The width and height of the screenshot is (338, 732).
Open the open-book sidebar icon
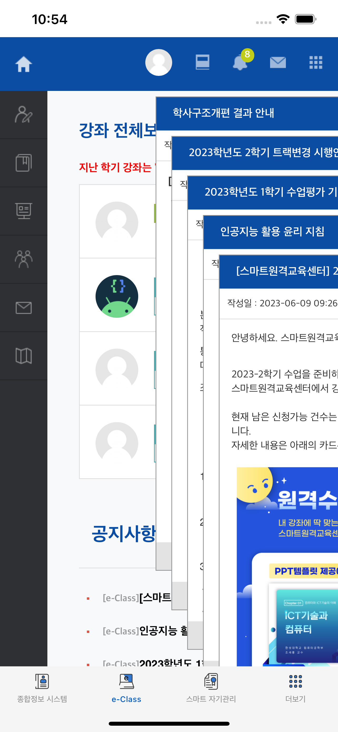(23, 355)
